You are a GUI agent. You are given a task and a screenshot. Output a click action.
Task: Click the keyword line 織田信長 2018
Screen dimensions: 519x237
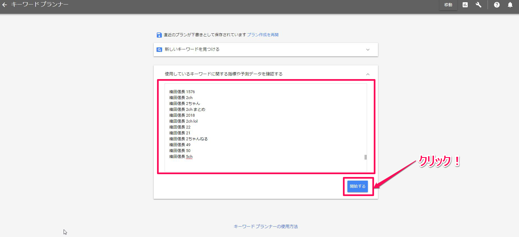[182, 115]
